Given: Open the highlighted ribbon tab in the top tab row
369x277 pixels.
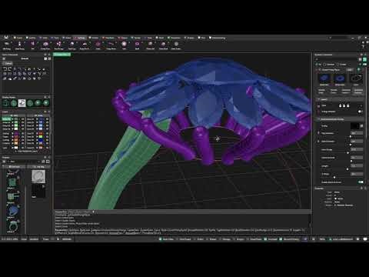Looking at the screenshot, I should 80,38.
